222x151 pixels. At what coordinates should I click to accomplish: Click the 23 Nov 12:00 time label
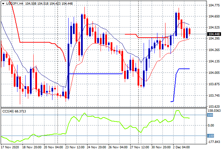[x=75, y=147]
